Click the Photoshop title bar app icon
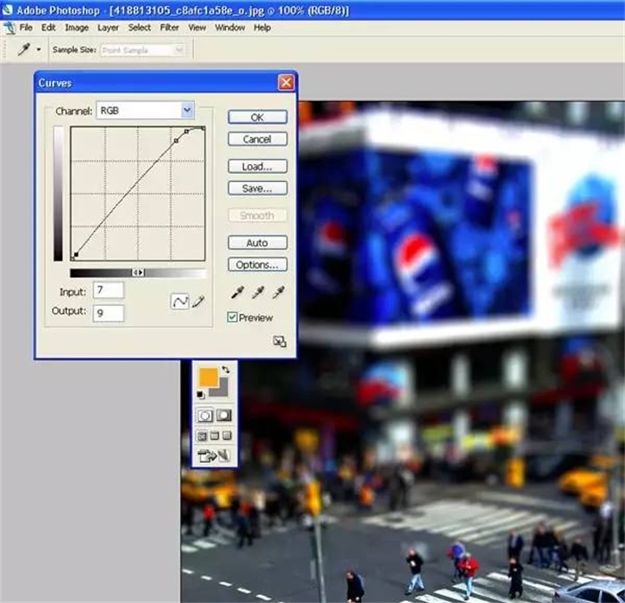 (7, 10)
